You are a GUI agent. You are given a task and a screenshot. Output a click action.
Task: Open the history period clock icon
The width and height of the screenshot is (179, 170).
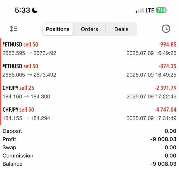pyautogui.click(x=166, y=29)
